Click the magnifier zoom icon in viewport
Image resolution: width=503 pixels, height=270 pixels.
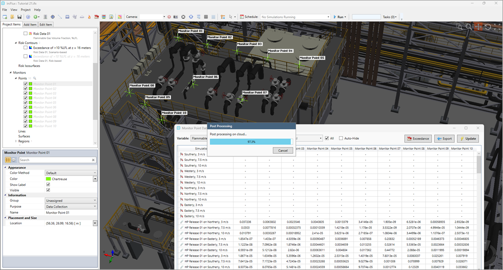tap(468, 27)
